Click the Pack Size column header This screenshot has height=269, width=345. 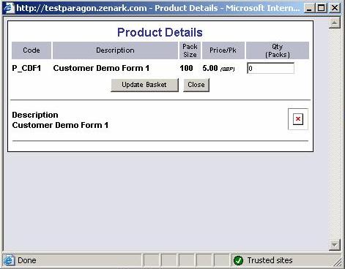tap(190, 50)
